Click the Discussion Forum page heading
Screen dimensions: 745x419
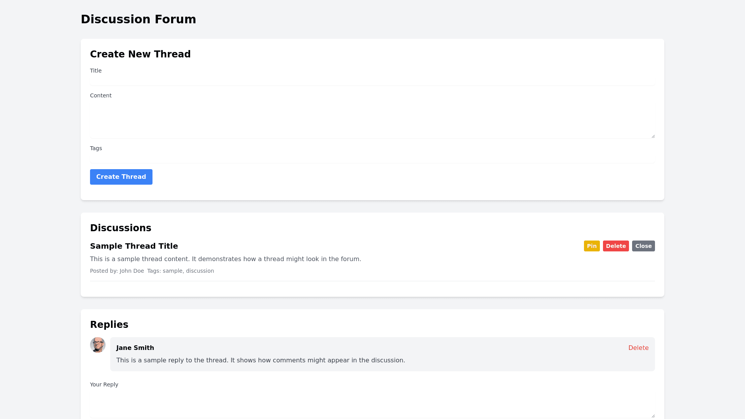pyautogui.click(x=138, y=19)
